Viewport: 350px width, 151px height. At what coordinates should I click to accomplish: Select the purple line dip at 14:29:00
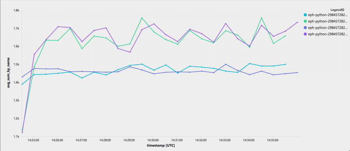click(130, 52)
